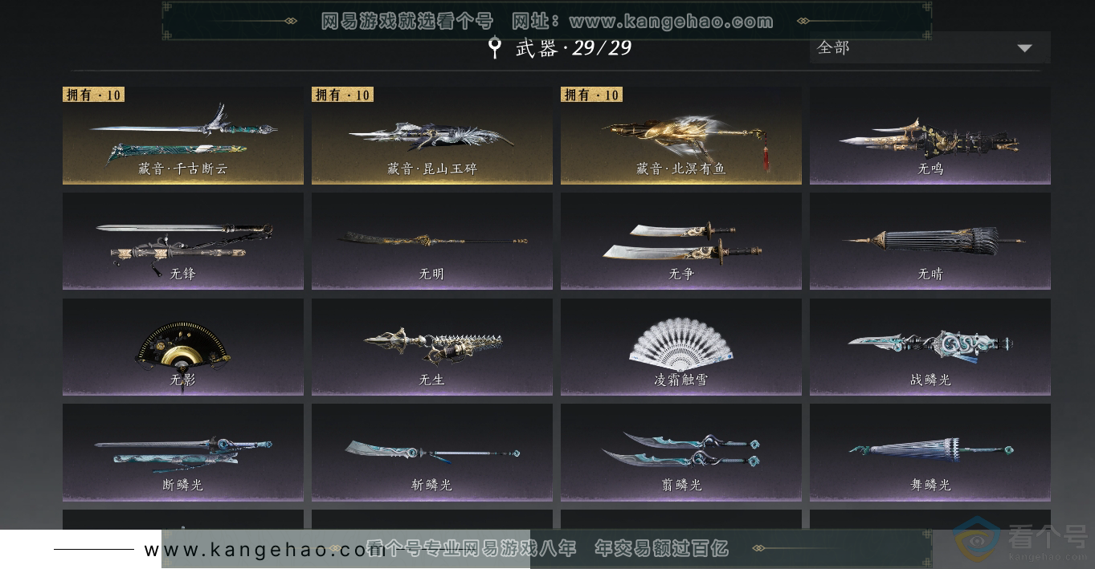Screen dimensions: 1095x569
Task: Select the 霸鳞光 twin sabers card
Action: click(x=681, y=453)
